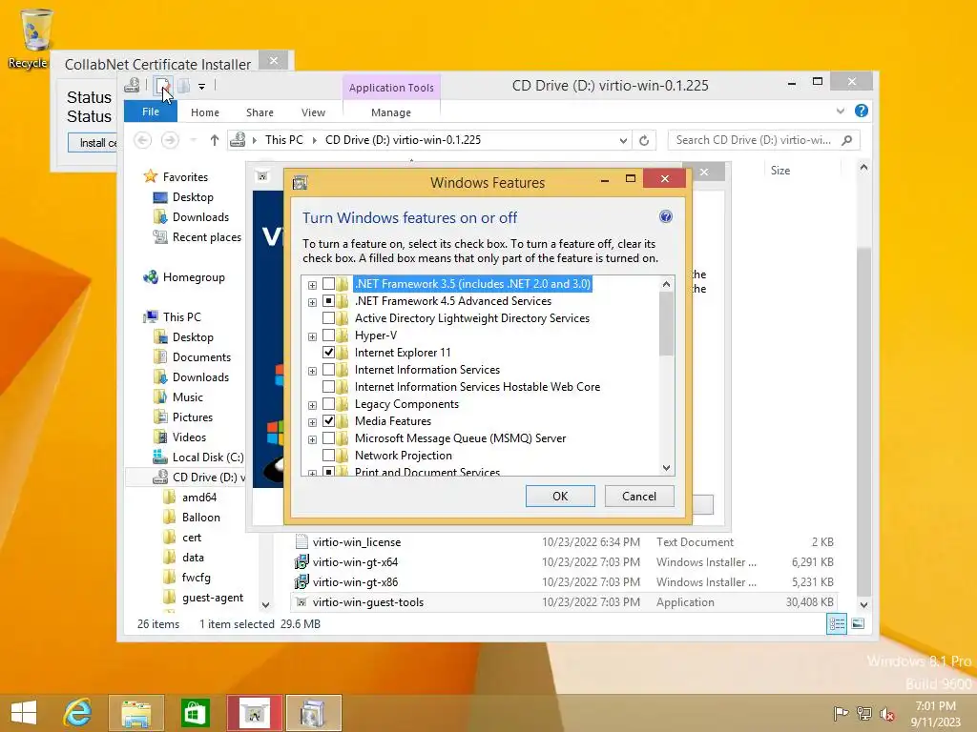
Task: Open Customize Quick Access Toolbar dropdown
Action: (202, 87)
